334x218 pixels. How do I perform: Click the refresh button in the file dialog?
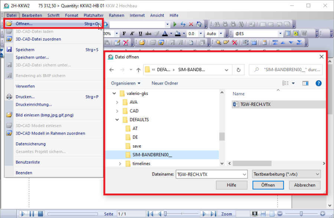[238, 69]
